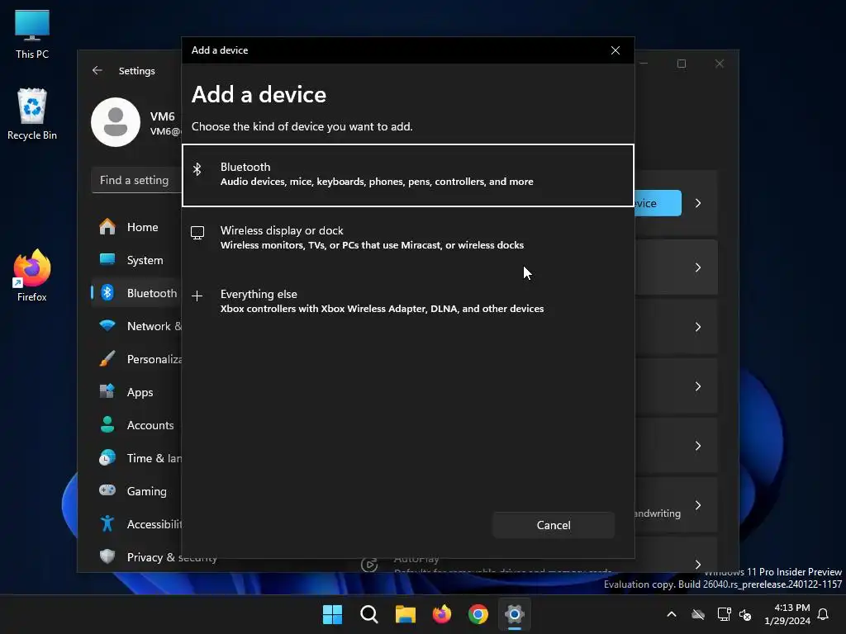Viewport: 846px width, 634px height.
Task: Click the Accounts person icon in sidebar
Action: coord(107,424)
